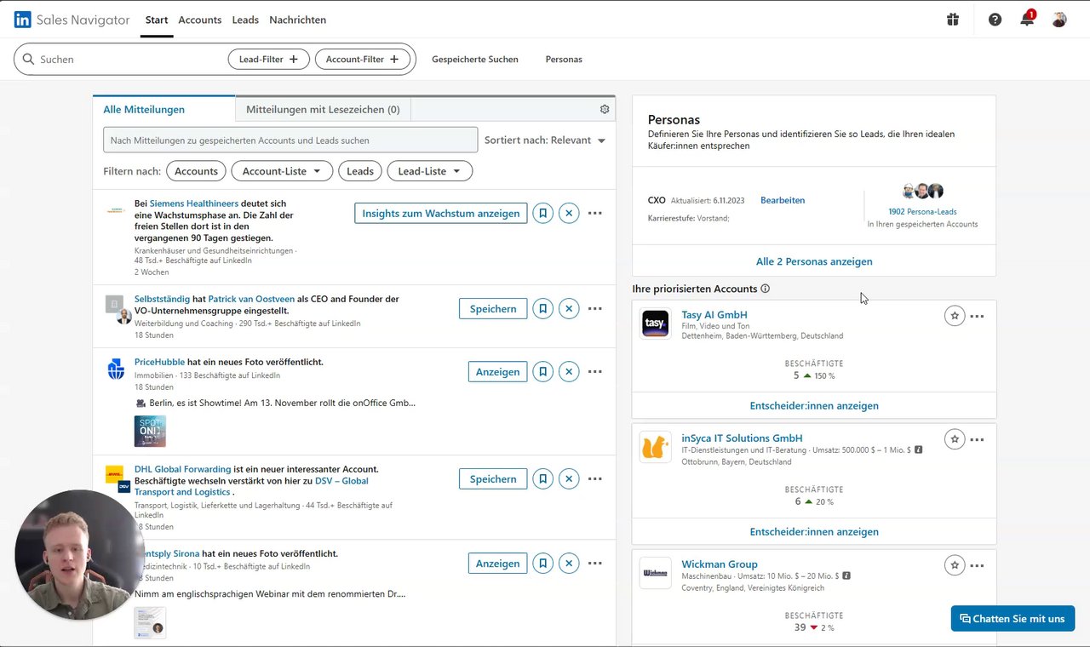Star the Wickman Group account
1090x647 pixels.
click(x=955, y=565)
